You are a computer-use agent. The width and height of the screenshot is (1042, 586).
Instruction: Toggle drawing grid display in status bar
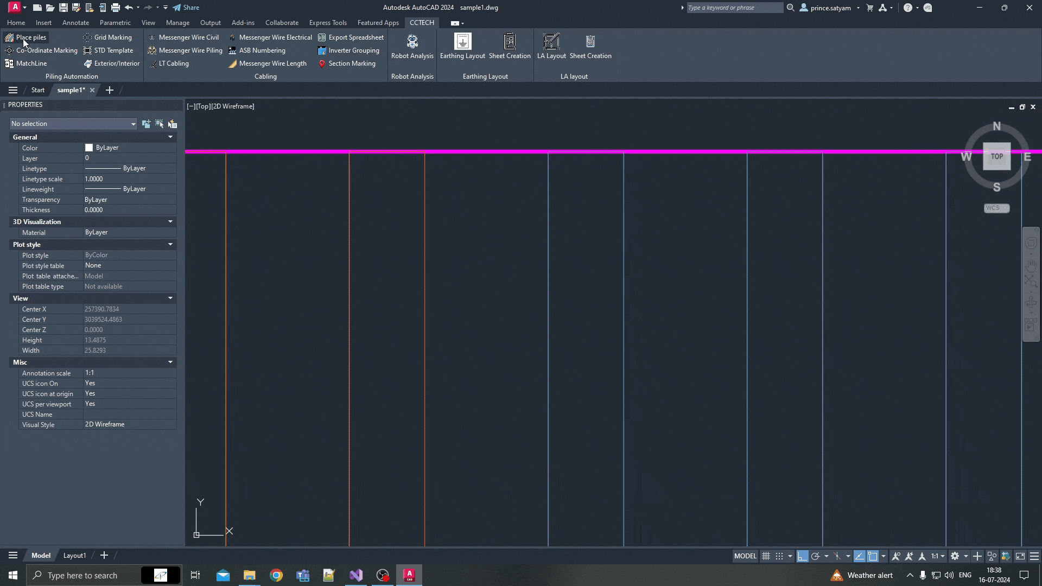coord(766,556)
